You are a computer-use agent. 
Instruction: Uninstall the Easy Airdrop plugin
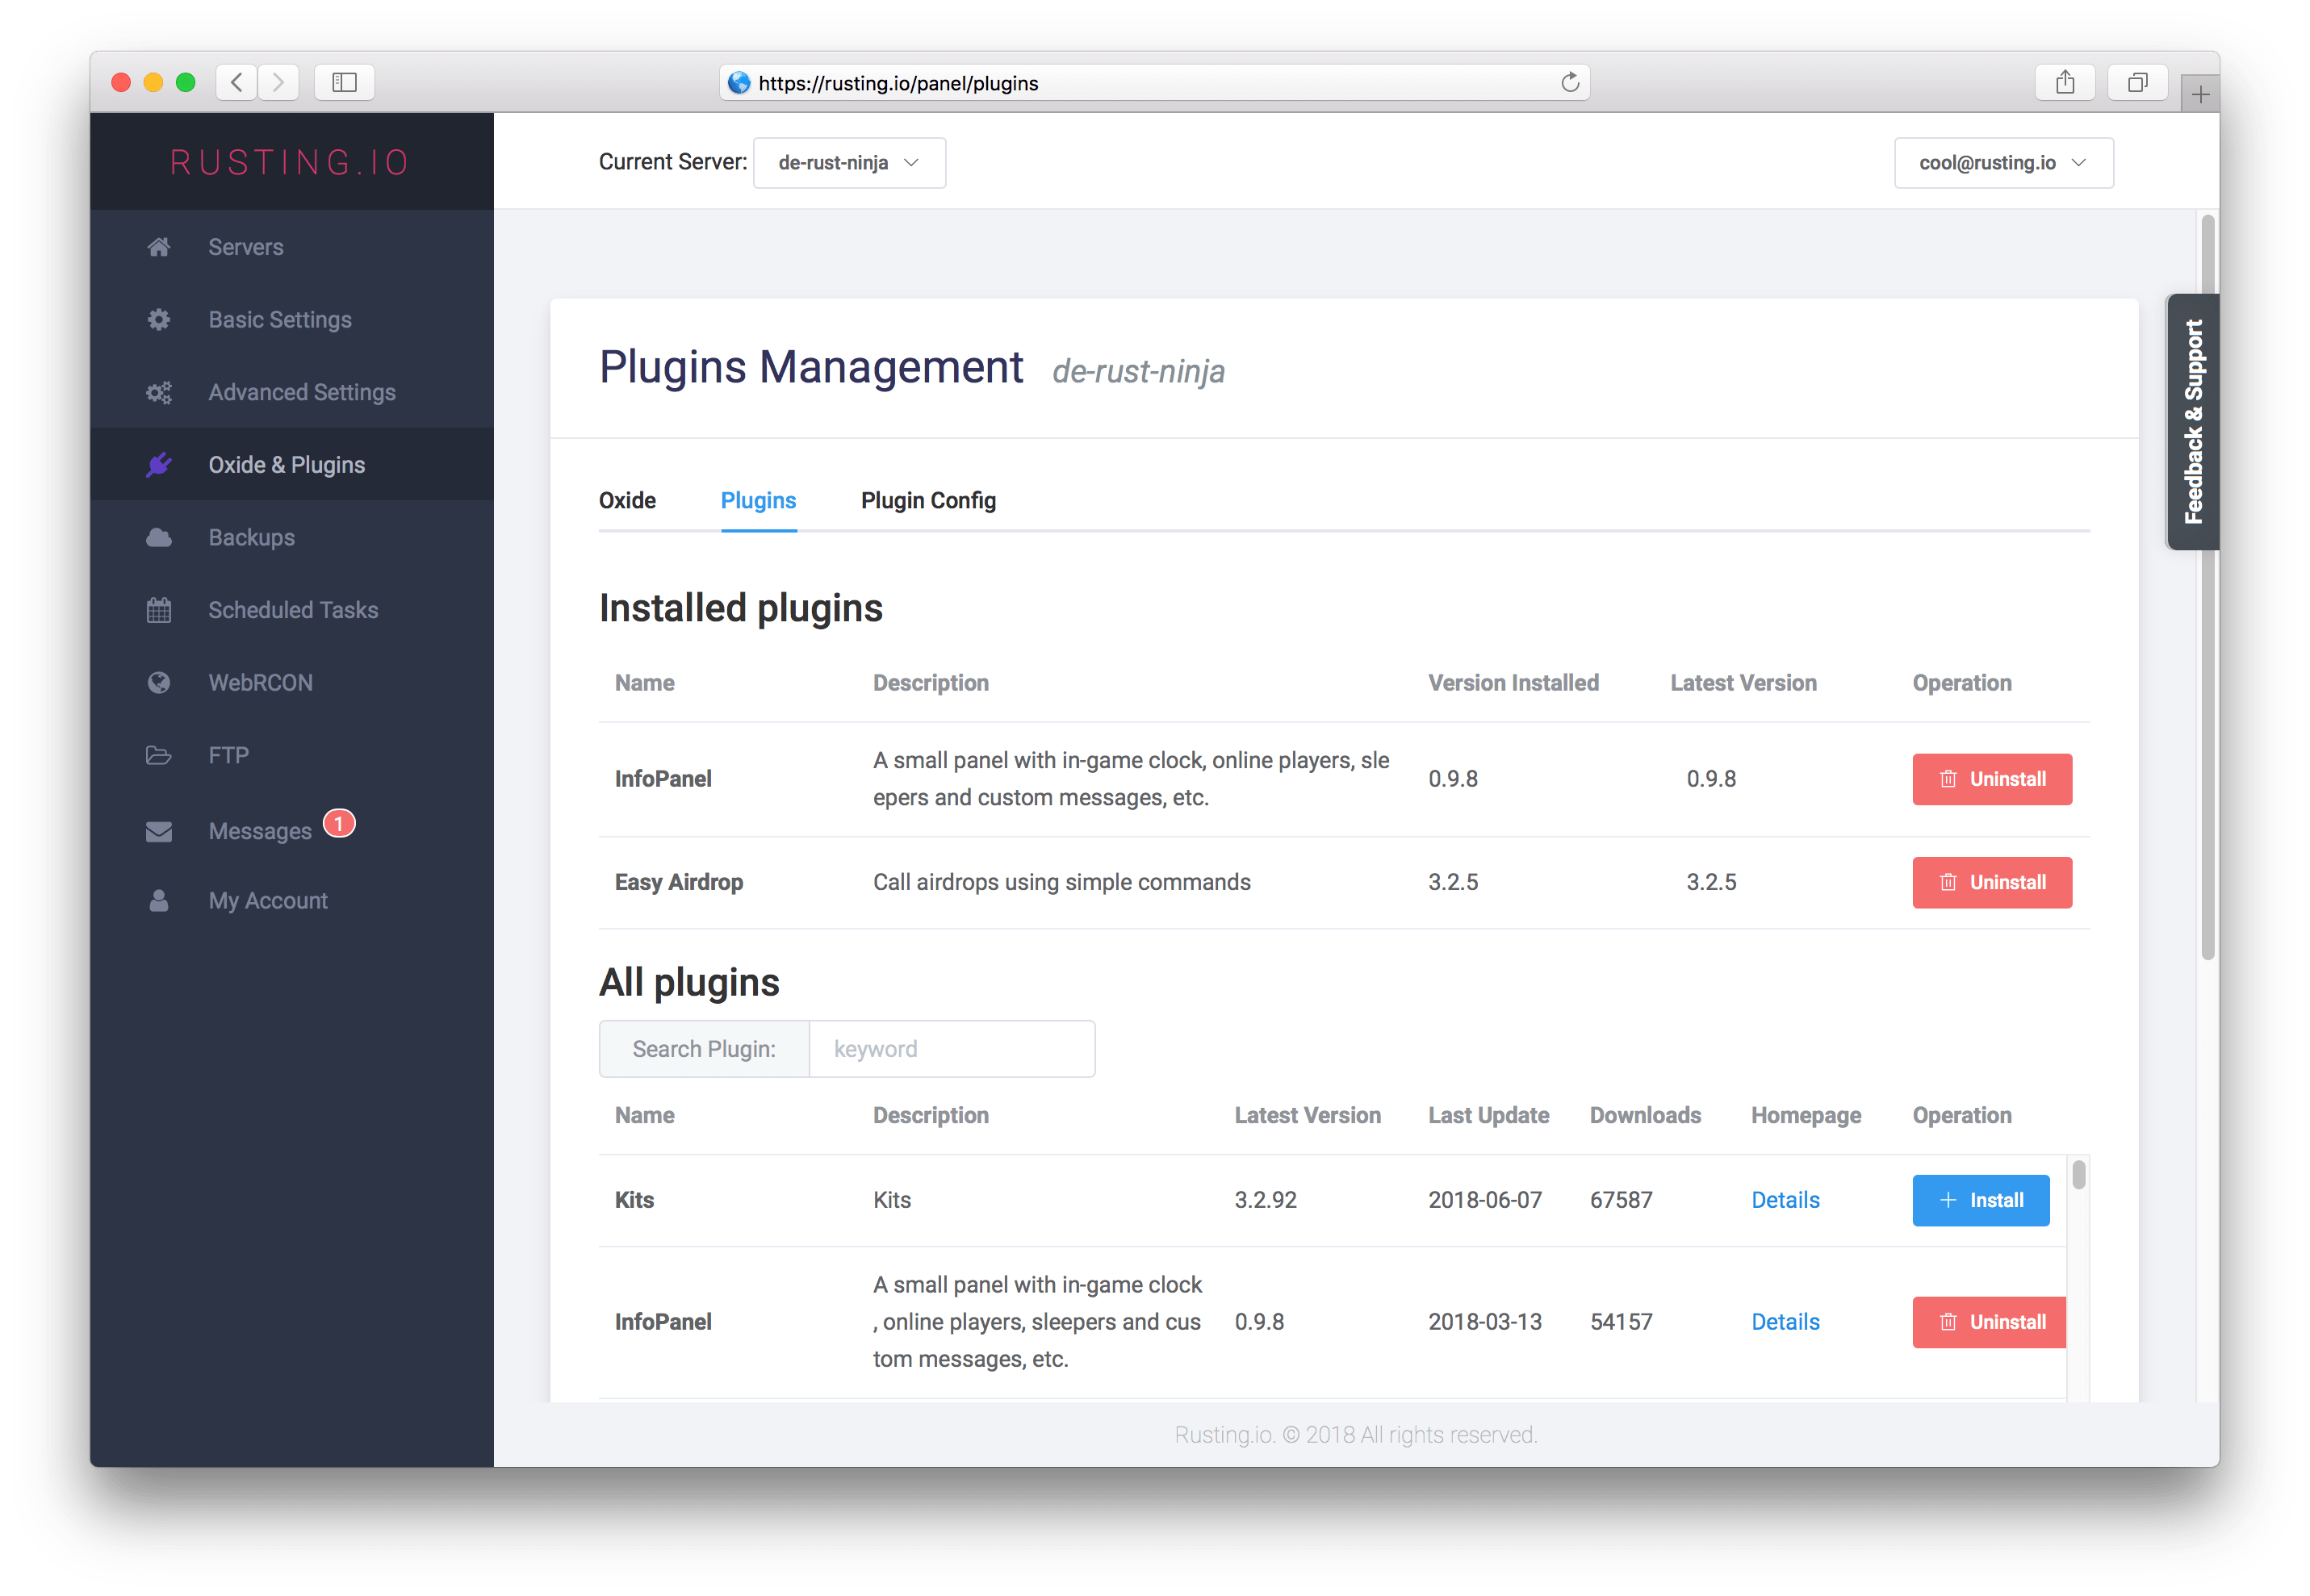1992,883
